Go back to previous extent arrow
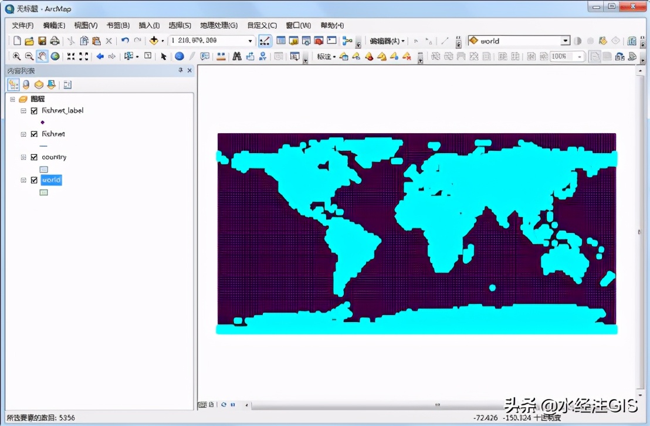 pyautogui.click(x=100, y=56)
